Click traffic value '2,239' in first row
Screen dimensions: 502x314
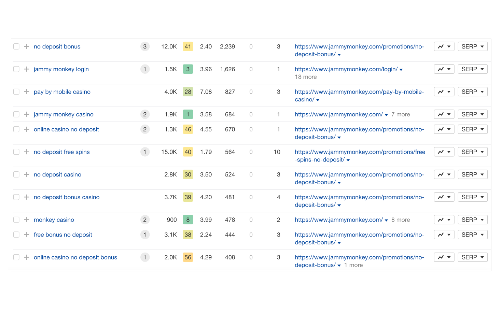tap(227, 46)
